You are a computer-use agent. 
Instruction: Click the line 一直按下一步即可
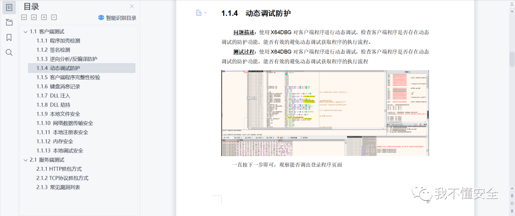[x=288, y=165]
